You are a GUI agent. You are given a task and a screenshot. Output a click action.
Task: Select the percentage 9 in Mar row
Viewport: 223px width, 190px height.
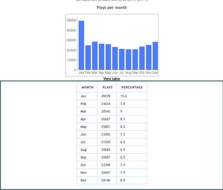pyautogui.click(x=121, y=111)
